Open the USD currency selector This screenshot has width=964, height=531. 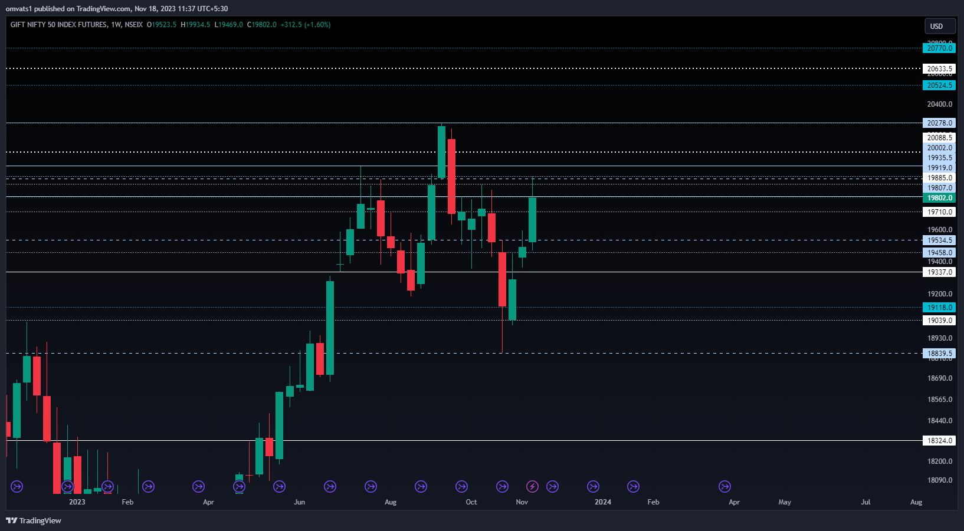940,26
